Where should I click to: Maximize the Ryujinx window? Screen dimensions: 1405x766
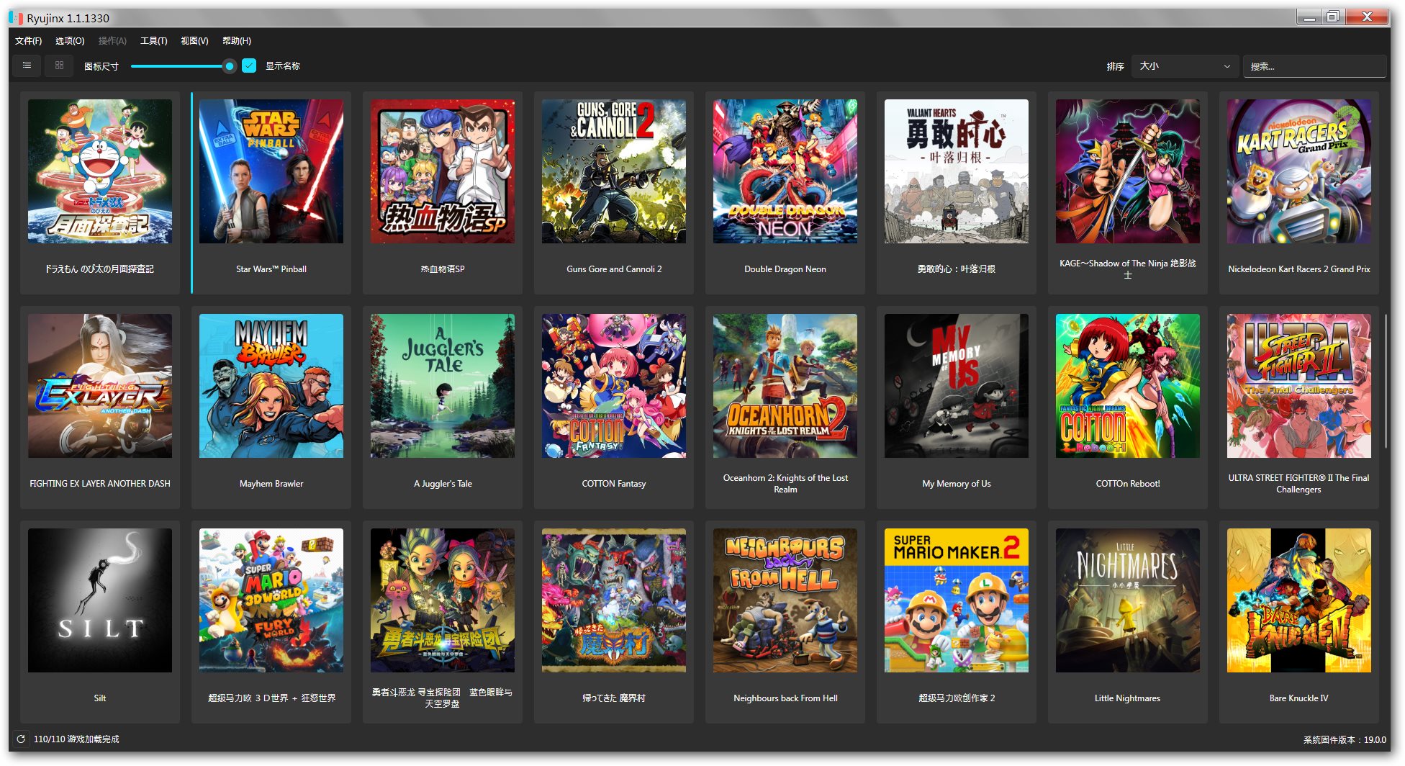[1333, 17]
